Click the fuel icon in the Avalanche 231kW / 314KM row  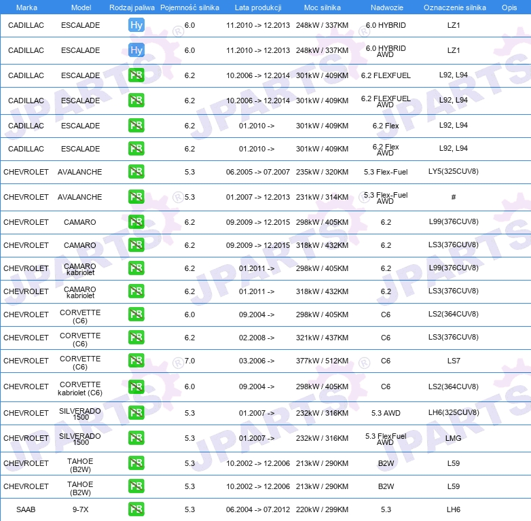pyautogui.click(x=136, y=197)
